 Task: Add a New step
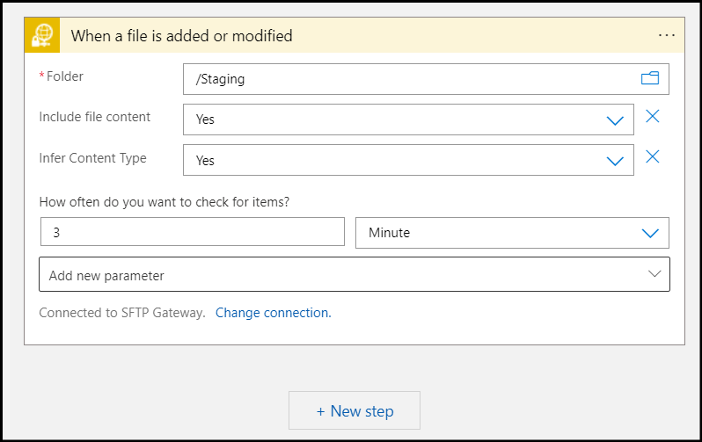[355, 410]
